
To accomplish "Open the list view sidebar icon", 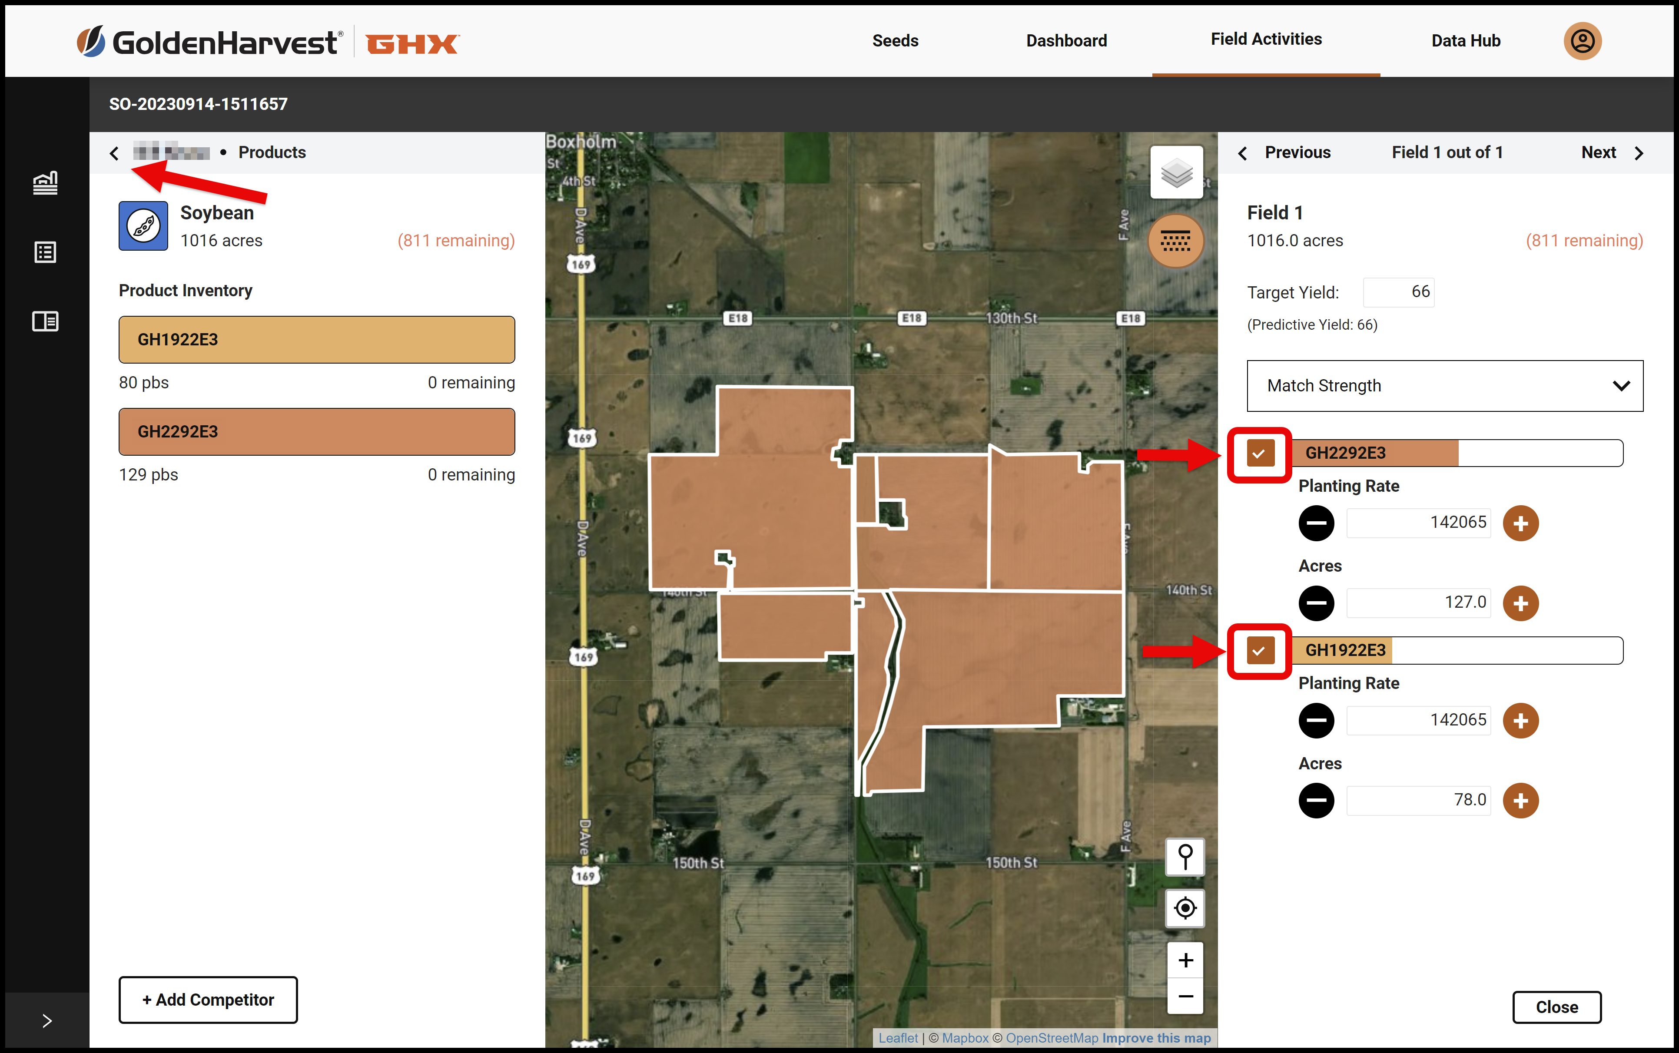I will coord(45,252).
